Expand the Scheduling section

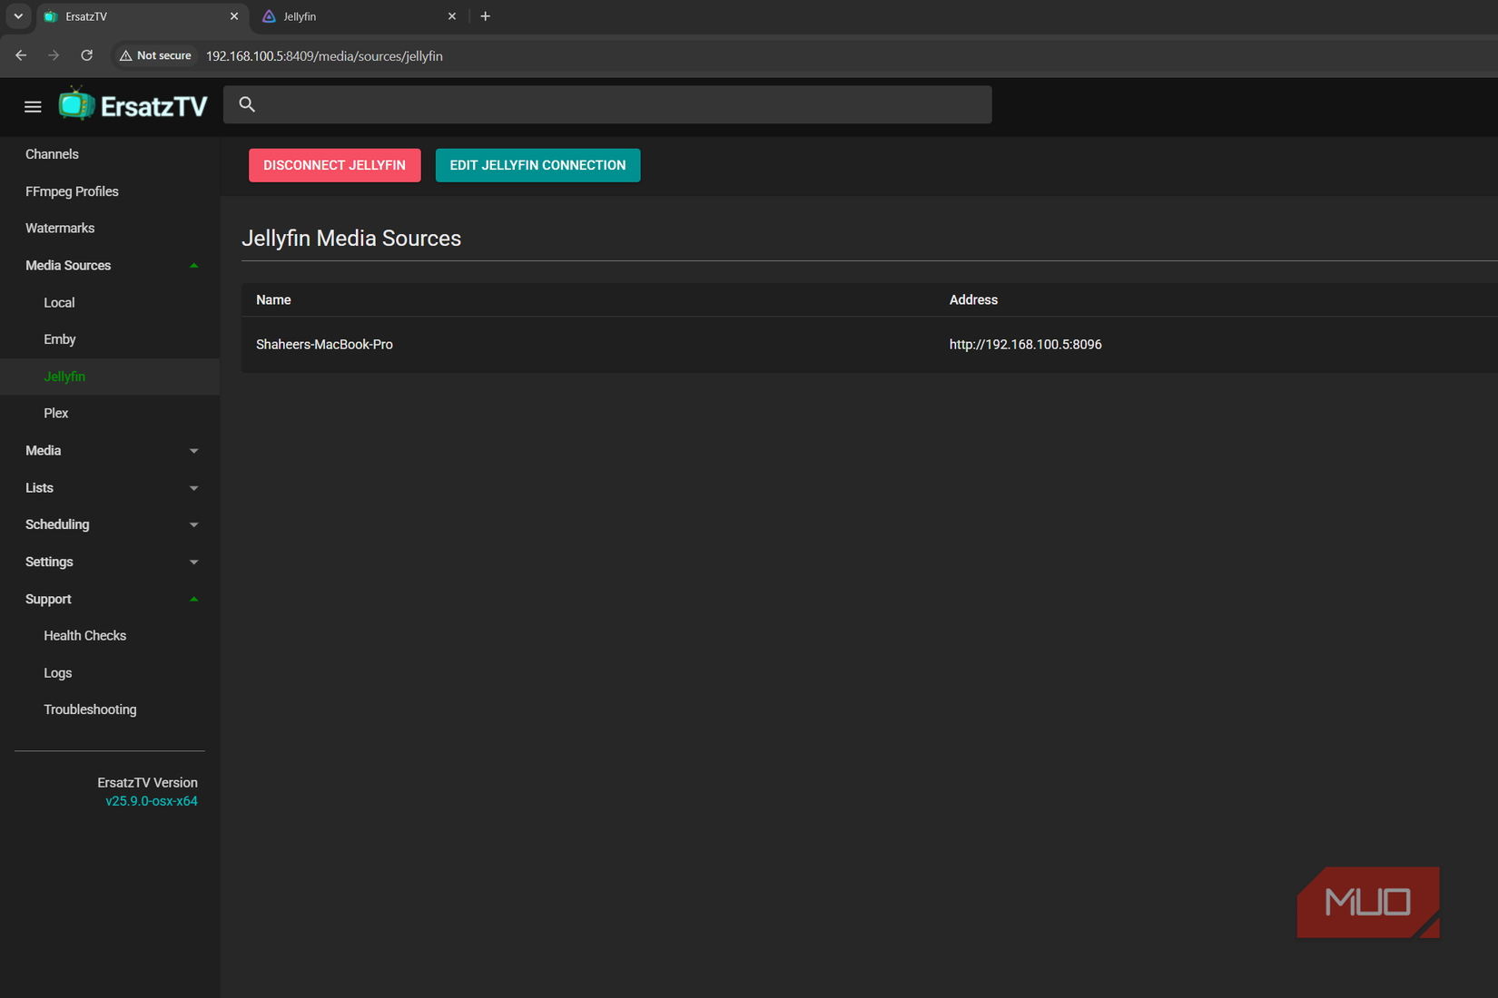(x=109, y=524)
